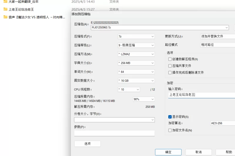The height and width of the screenshot is (156, 235).
Task: Open 压缩格式 7z dropdown
Action: pos(136,36)
